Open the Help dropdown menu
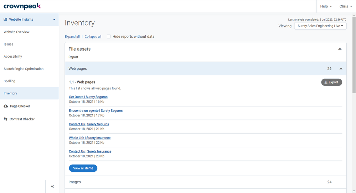 click(x=326, y=6)
